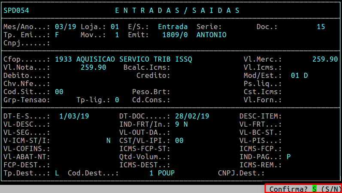Click the E/S field showing Entrada
This screenshot has width=342, height=193.
[173, 27]
